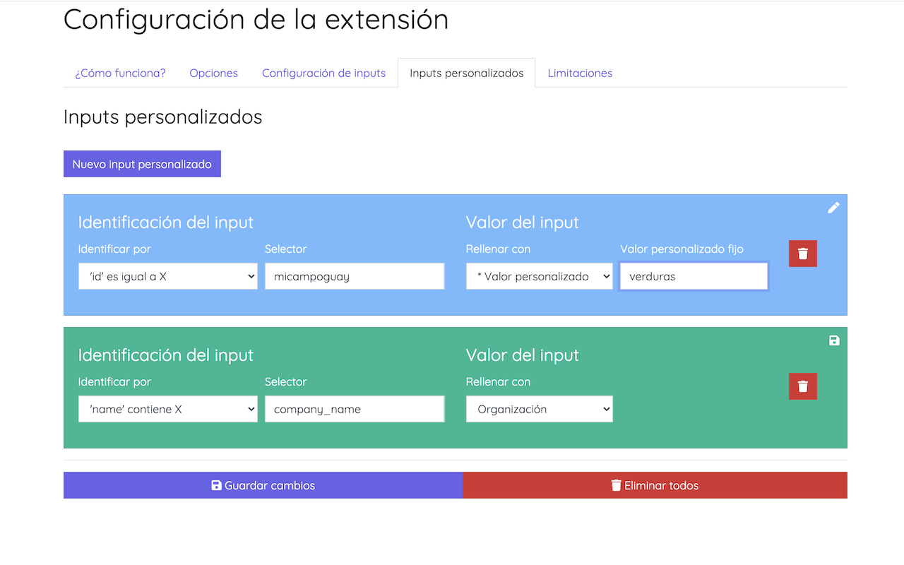Click Eliminar todos button
This screenshot has width=904, height=565.
click(x=655, y=485)
